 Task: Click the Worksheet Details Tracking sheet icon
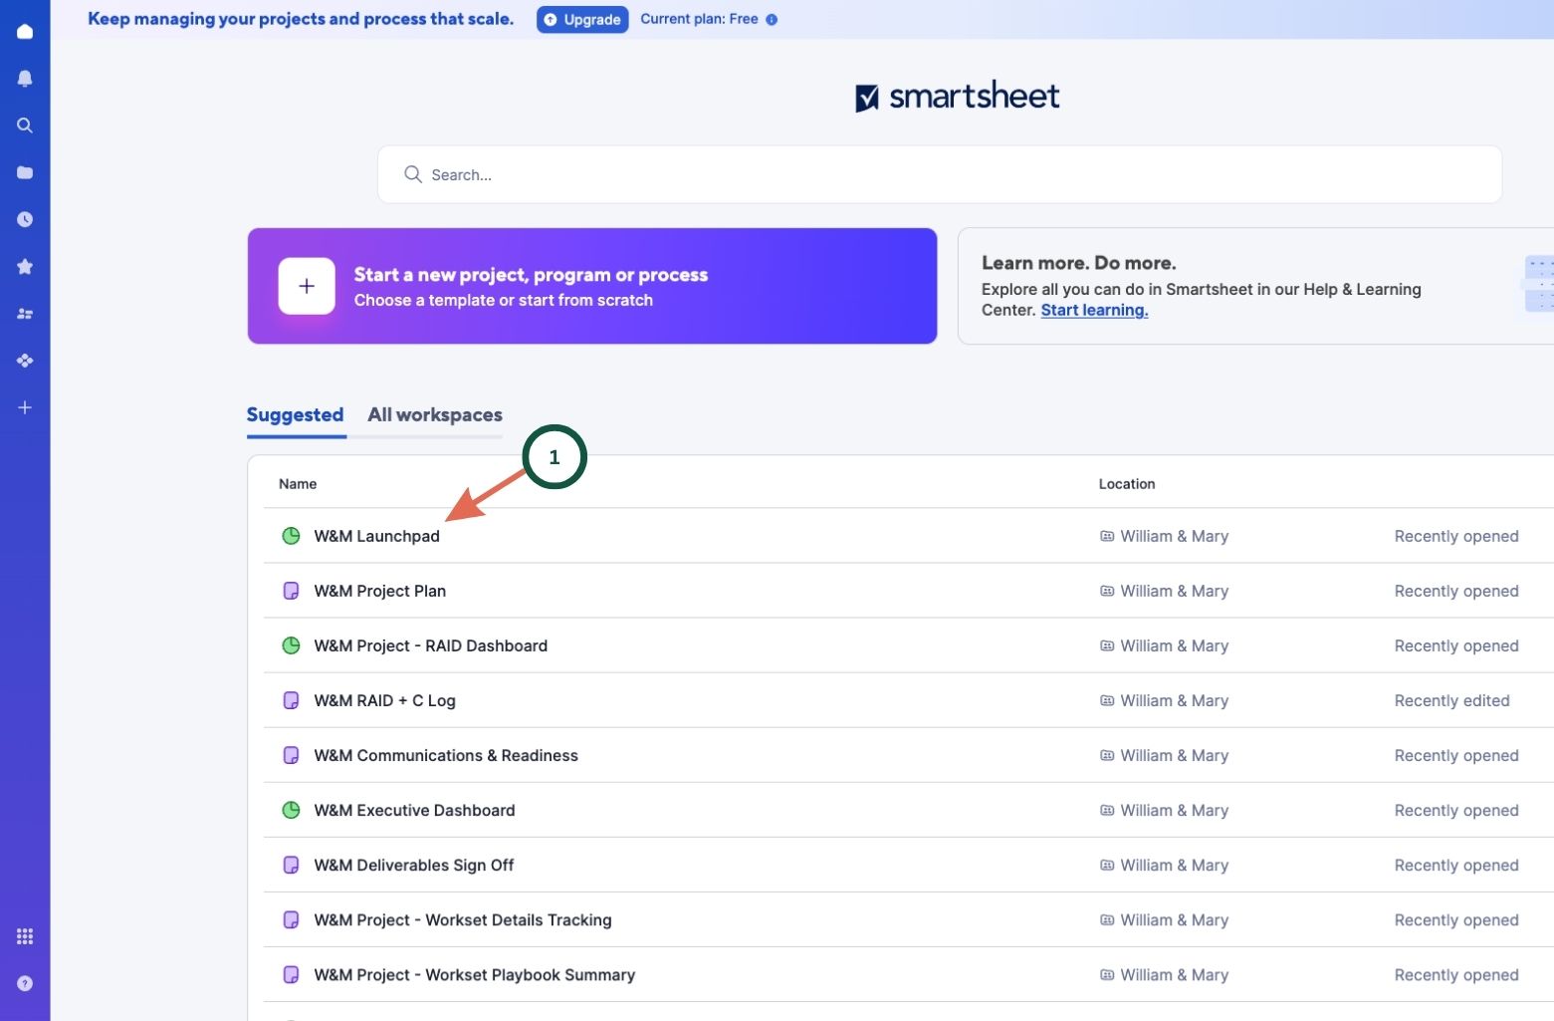pyautogui.click(x=291, y=919)
